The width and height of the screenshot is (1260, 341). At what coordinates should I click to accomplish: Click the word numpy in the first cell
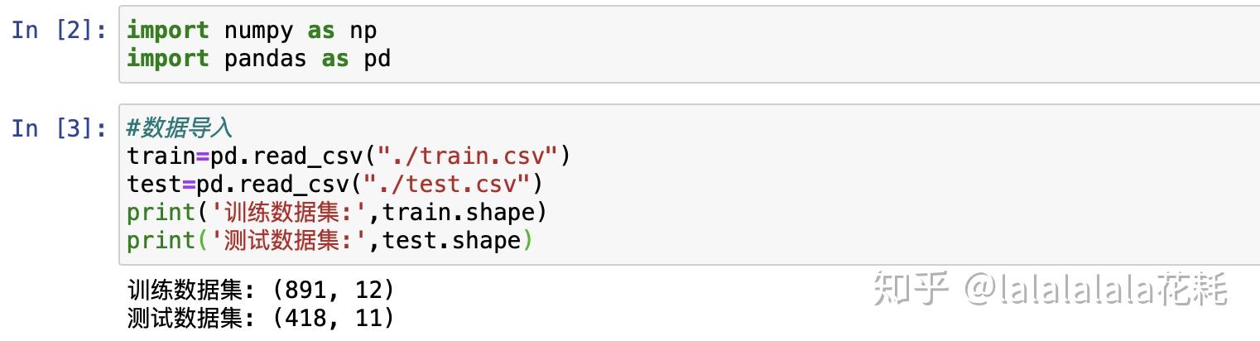pyautogui.click(x=258, y=31)
